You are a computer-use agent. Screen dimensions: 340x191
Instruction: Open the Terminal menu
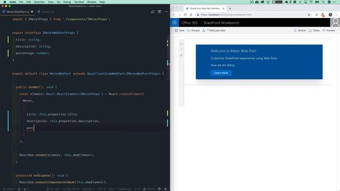pos(79,2)
